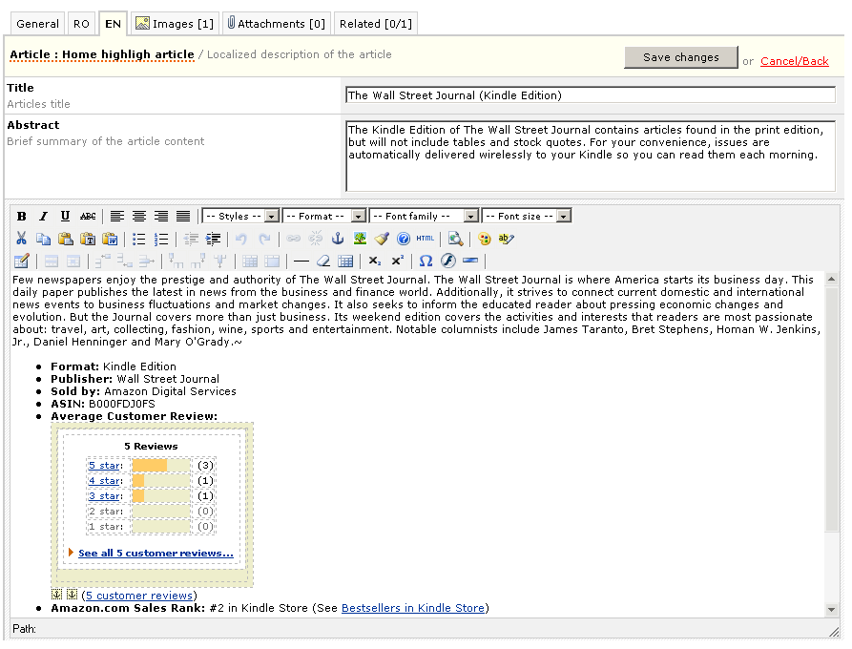Insert Flash media with the Flash icon
The height and width of the screenshot is (649, 852).
click(448, 261)
